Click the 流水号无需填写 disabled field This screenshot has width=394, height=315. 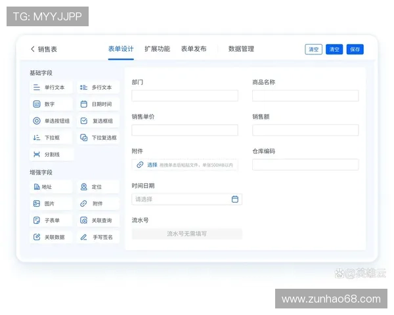(186, 234)
